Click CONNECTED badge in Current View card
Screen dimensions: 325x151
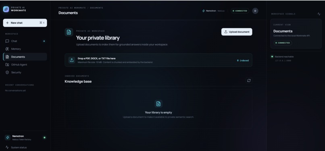click(283, 43)
